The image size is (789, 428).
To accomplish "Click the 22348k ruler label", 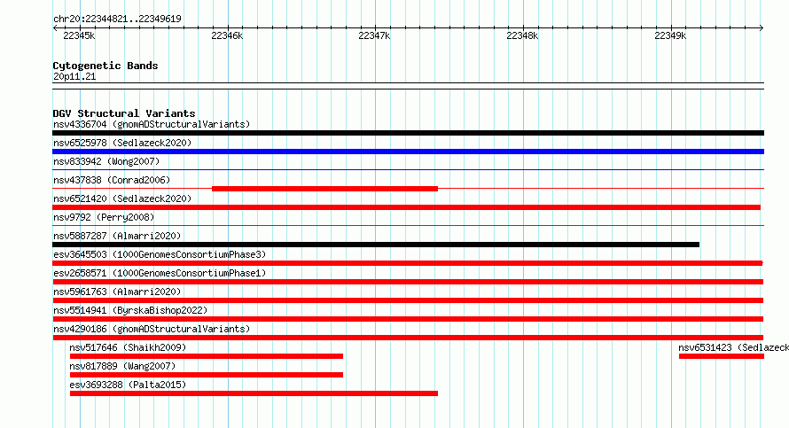I will pyautogui.click(x=522, y=35).
